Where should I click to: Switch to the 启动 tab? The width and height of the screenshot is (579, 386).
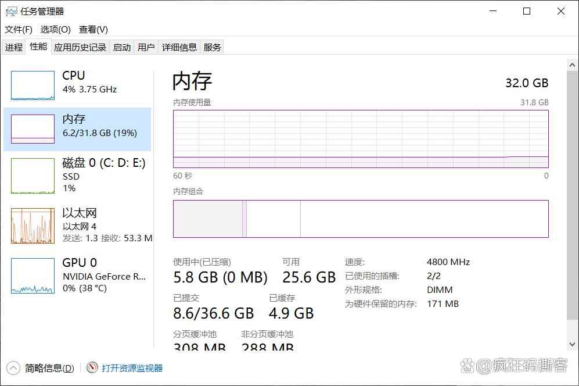(x=122, y=47)
